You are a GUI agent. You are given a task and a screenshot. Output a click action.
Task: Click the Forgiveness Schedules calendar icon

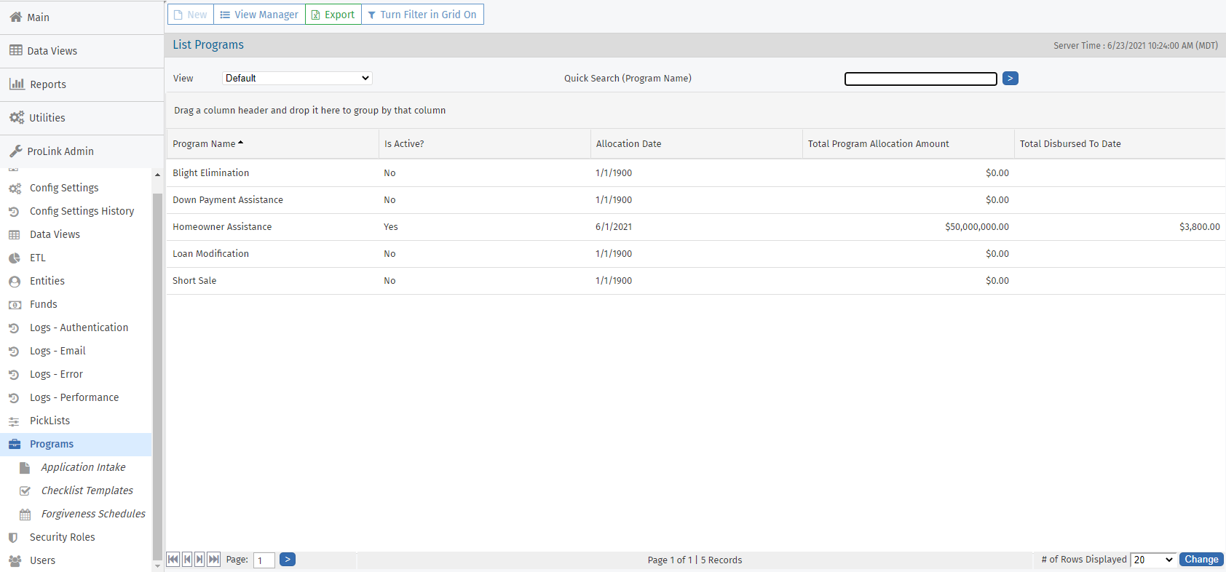[25, 515]
